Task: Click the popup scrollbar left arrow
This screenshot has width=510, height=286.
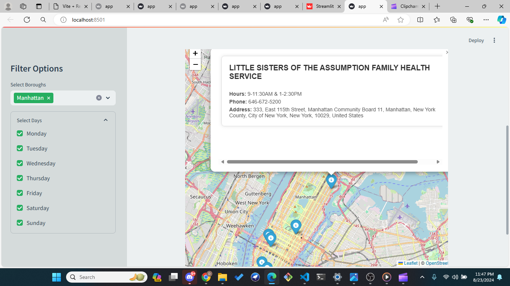Action: click(x=223, y=162)
